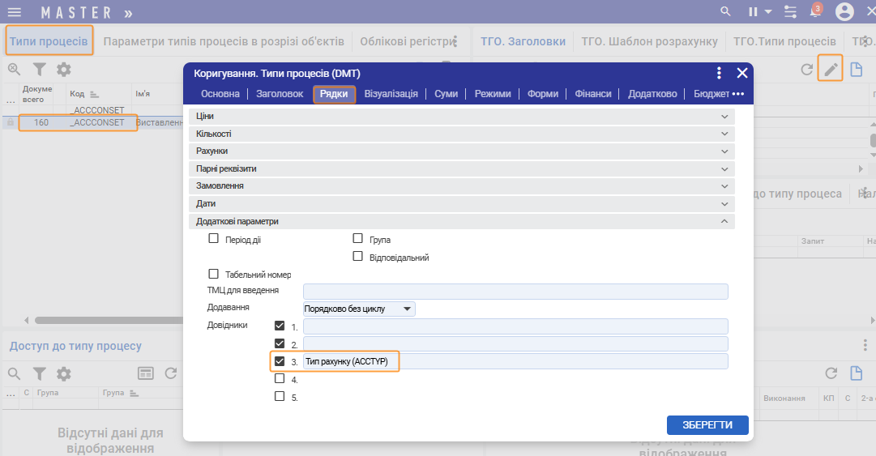Click ТМЦ для введення input field
This screenshot has height=456, width=876.
coord(515,292)
